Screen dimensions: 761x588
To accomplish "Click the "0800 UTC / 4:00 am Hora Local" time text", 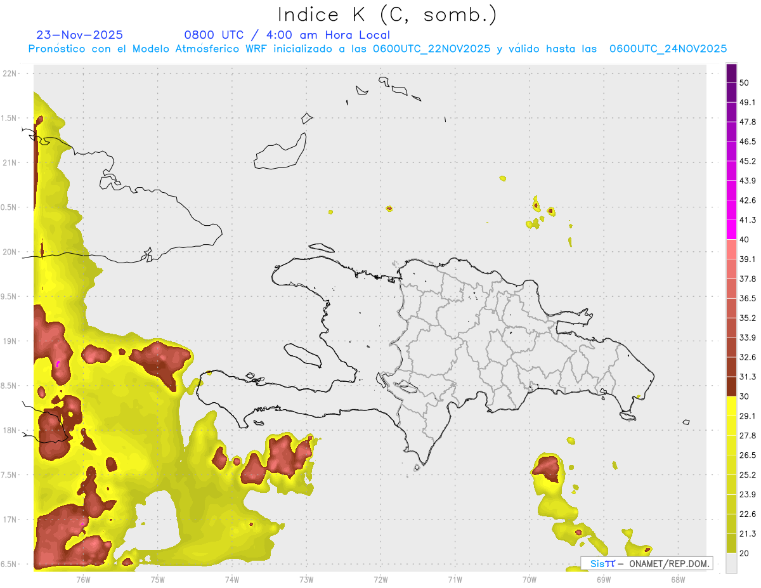I will [287, 35].
